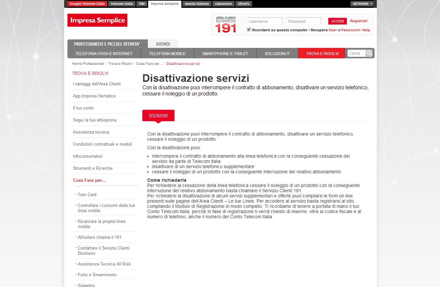
Task: Click the Registrati link
Action: pyautogui.click(x=358, y=21)
